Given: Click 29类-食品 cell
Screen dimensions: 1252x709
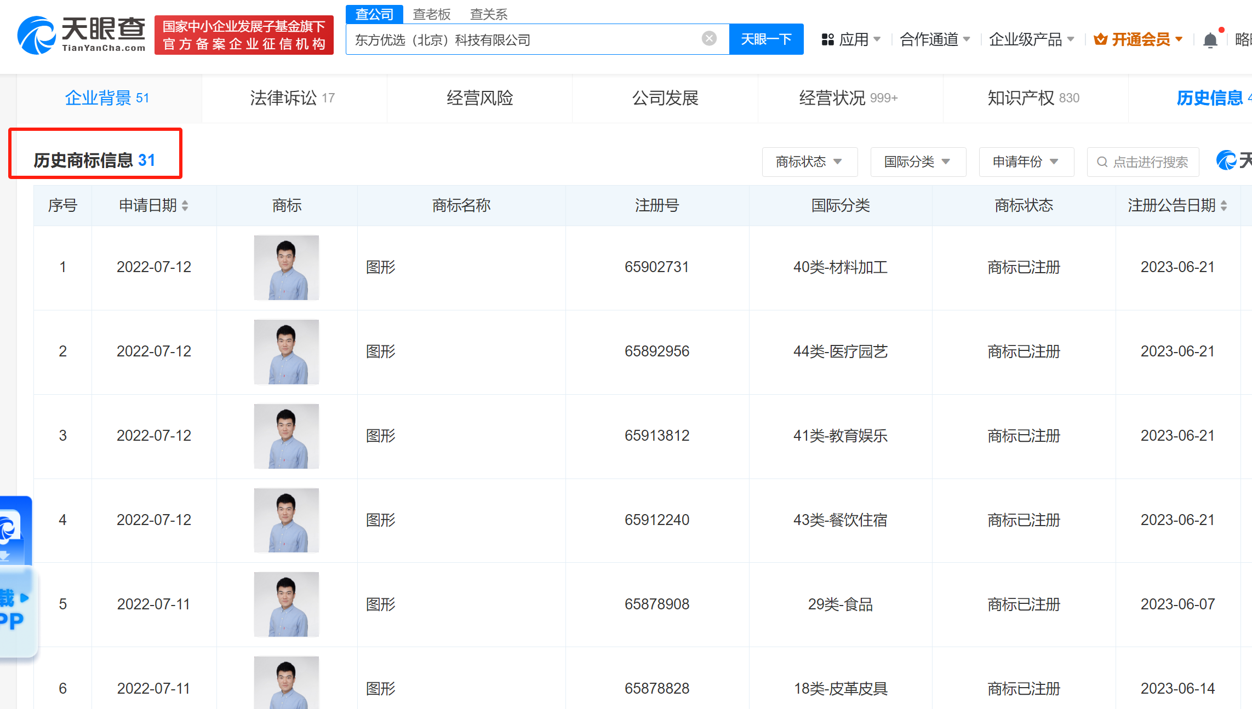Looking at the screenshot, I should [841, 604].
